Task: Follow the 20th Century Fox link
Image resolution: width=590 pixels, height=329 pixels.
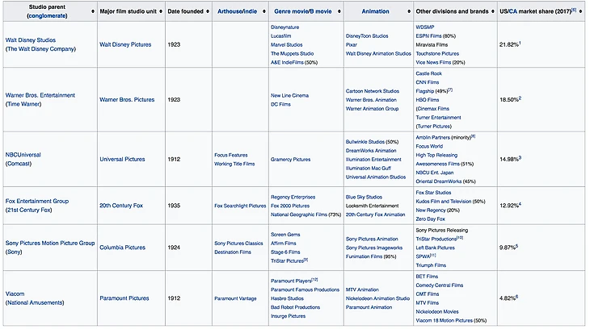Action: (121, 206)
